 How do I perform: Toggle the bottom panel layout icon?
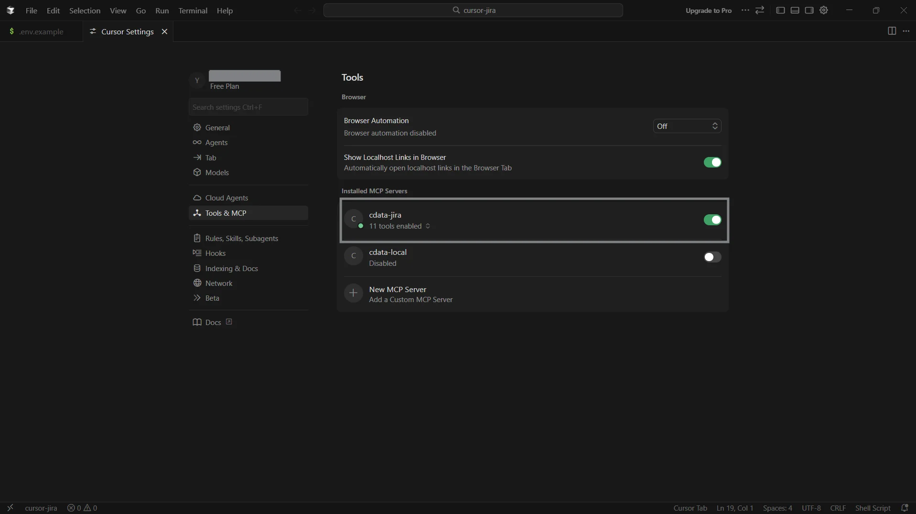[x=795, y=10]
